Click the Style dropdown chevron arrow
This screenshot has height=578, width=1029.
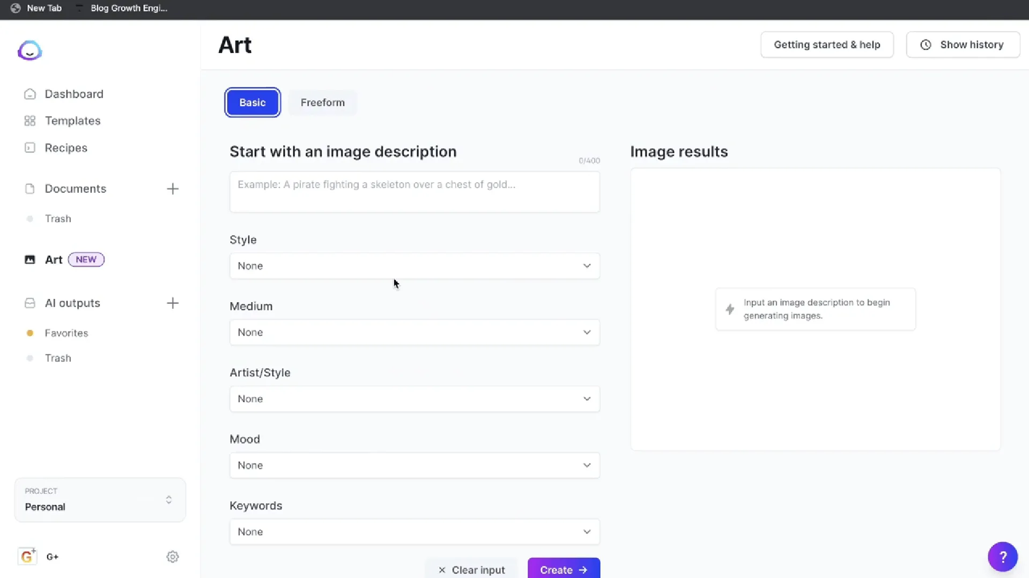point(587,266)
